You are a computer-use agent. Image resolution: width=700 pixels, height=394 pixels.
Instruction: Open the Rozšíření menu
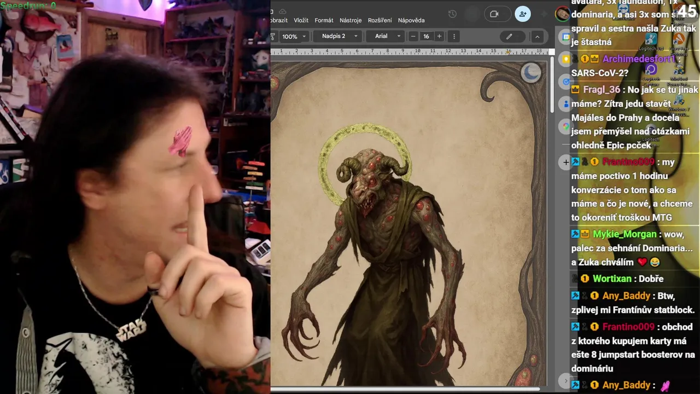pos(380,20)
